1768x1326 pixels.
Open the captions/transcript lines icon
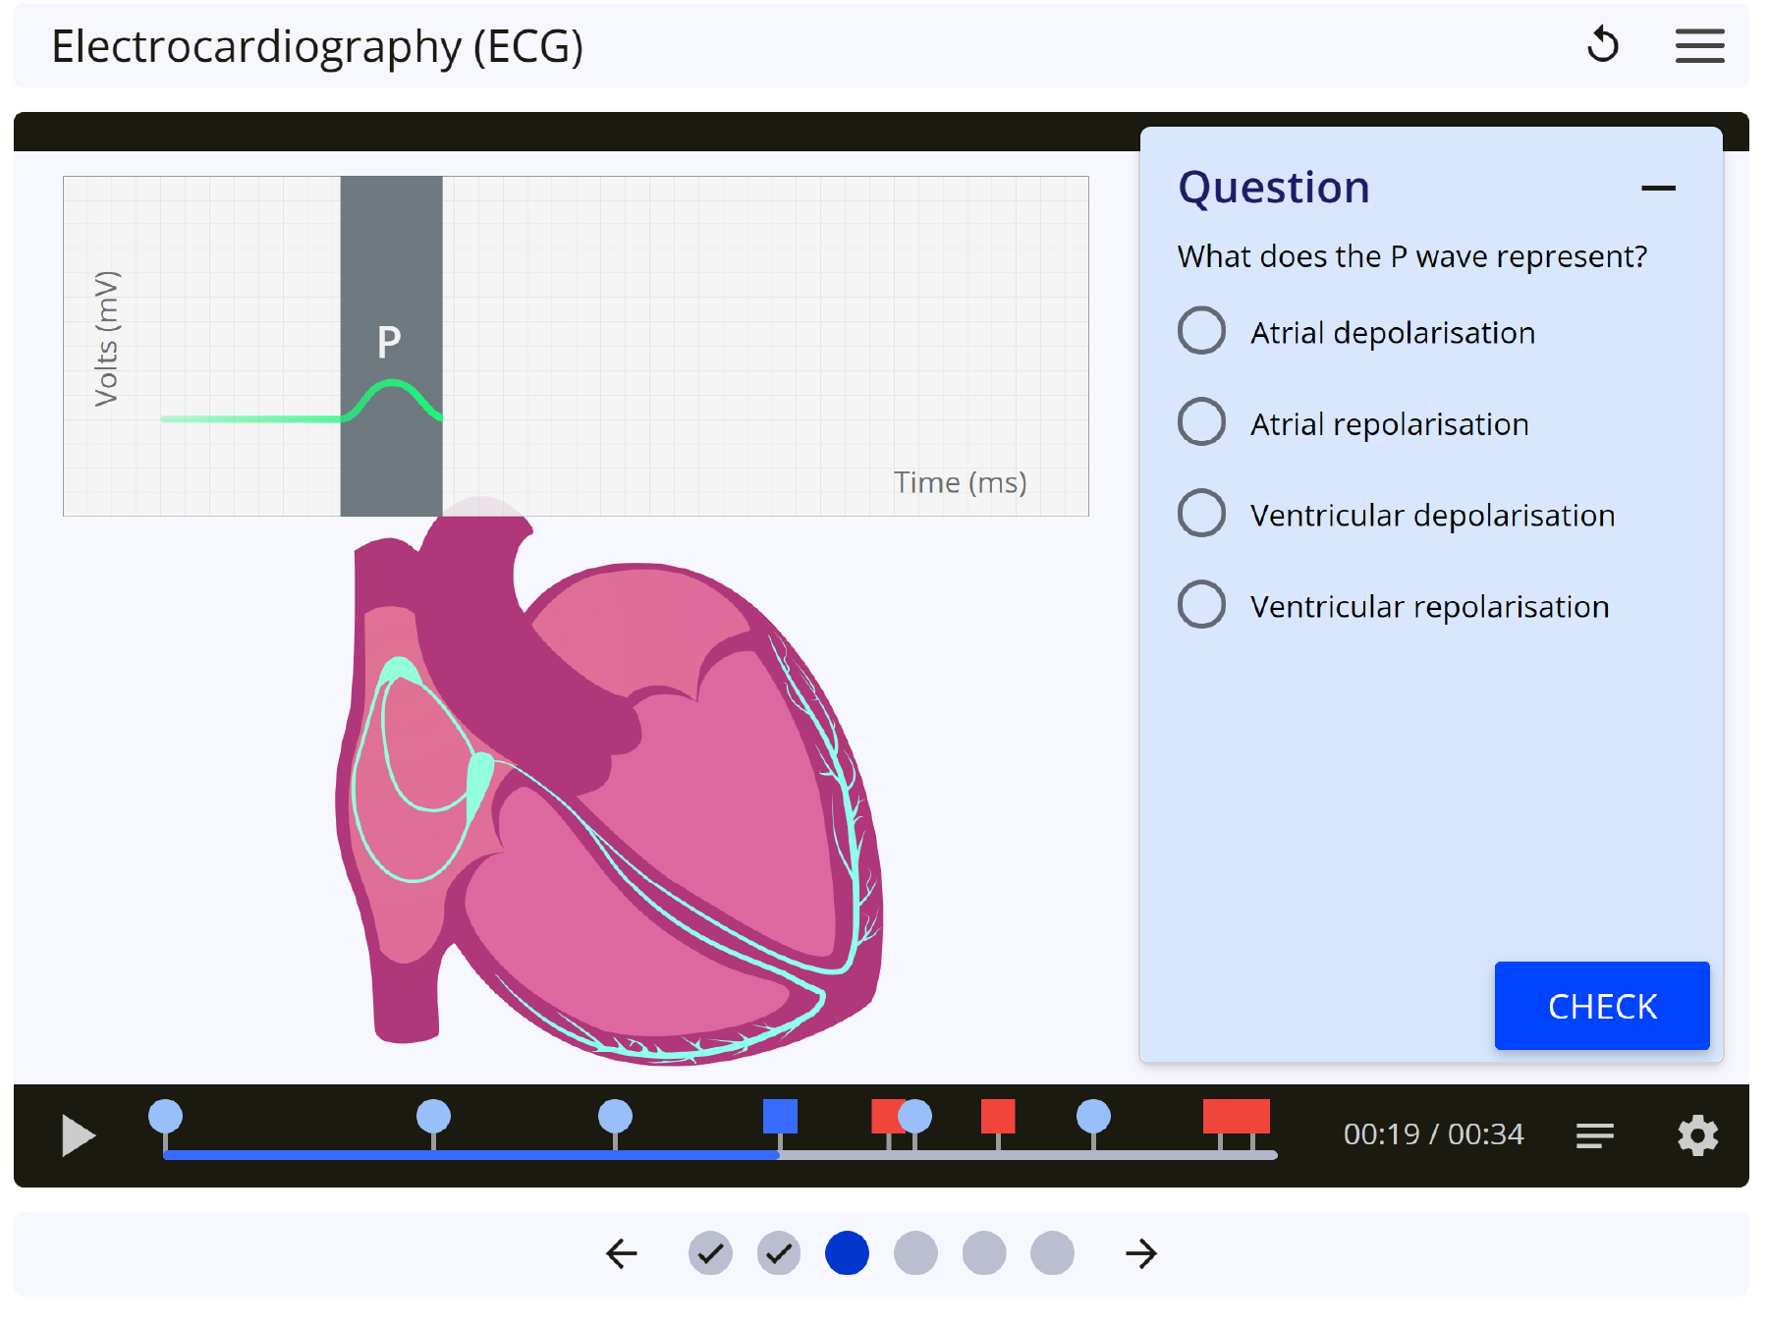1594,1135
